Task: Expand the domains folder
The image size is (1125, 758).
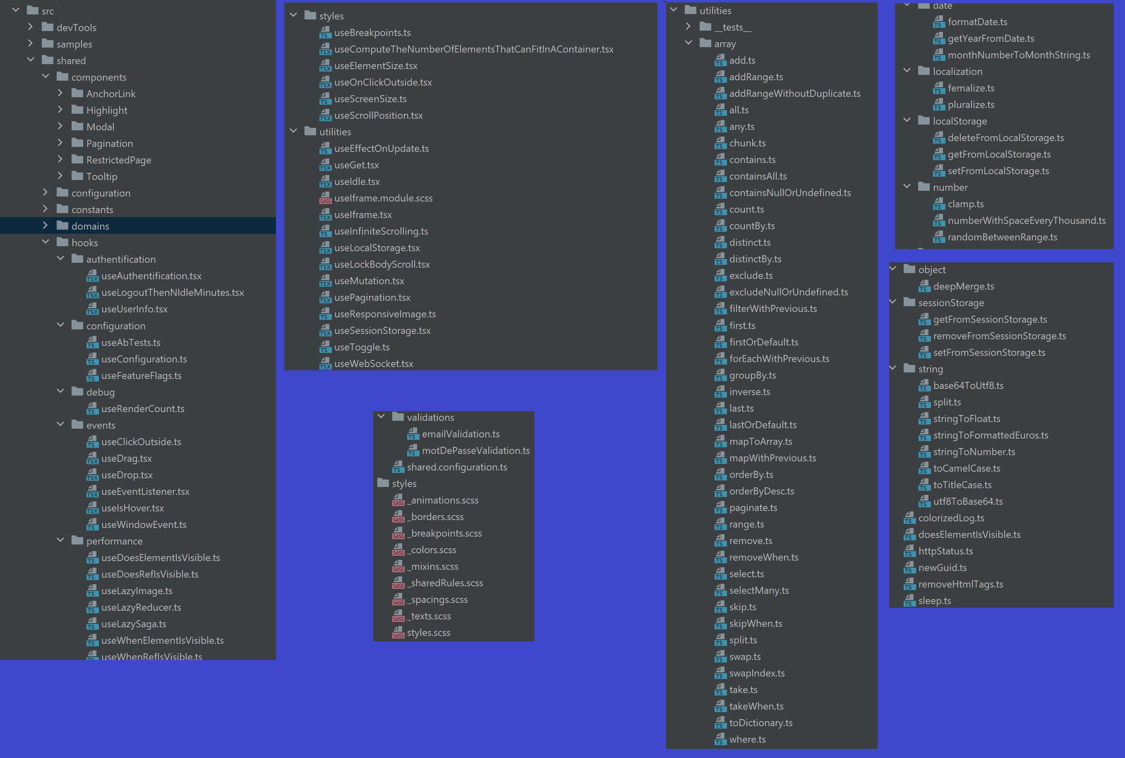Action: [46, 225]
